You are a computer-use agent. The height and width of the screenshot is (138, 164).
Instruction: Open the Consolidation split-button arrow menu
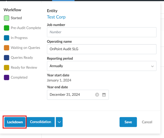point(59,122)
